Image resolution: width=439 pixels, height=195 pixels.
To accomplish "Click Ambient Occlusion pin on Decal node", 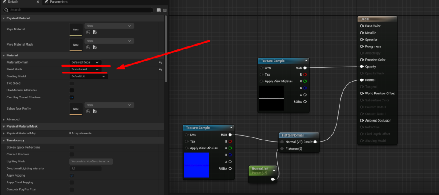I will (x=362, y=120).
